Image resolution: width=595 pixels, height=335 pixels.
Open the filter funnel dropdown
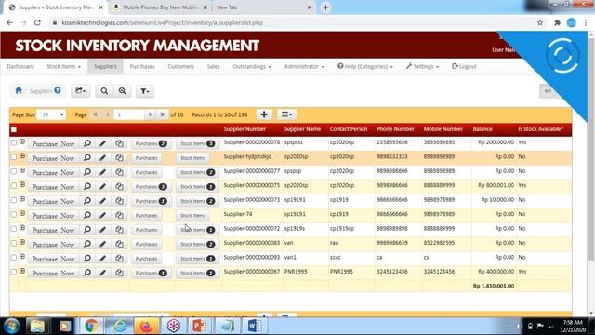click(145, 91)
